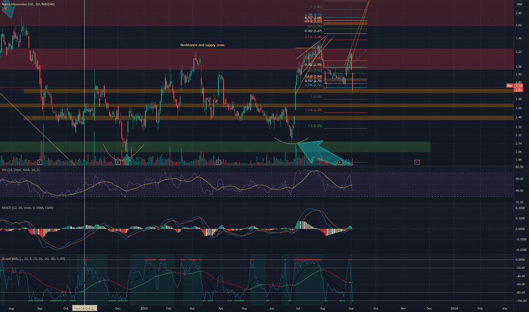This screenshot has width=529, height=312.
Task: Open the earnings E marker near mid-August 2023
Action: coord(340,162)
